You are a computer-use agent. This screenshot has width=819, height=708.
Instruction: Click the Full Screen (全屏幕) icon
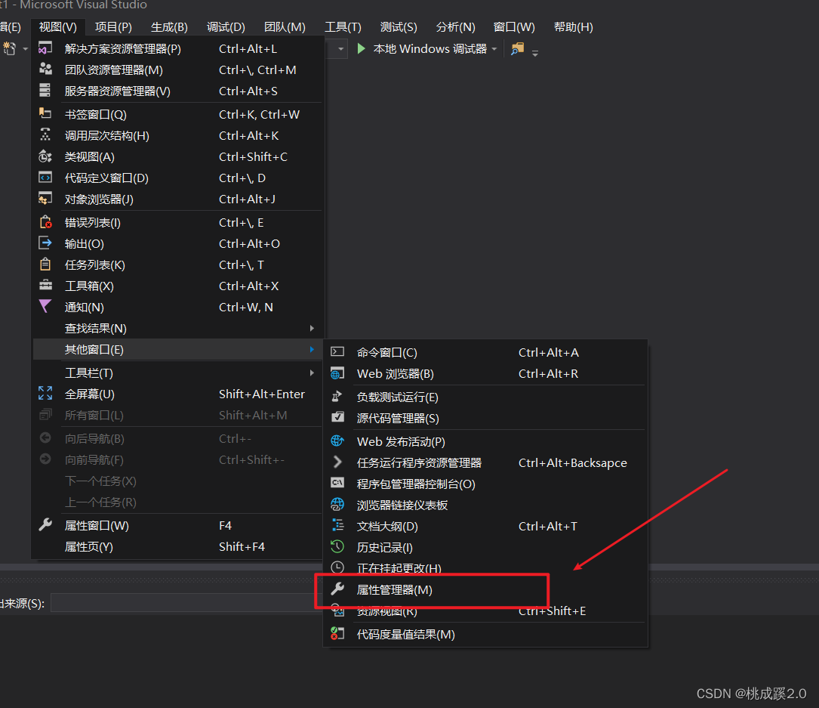click(x=45, y=393)
